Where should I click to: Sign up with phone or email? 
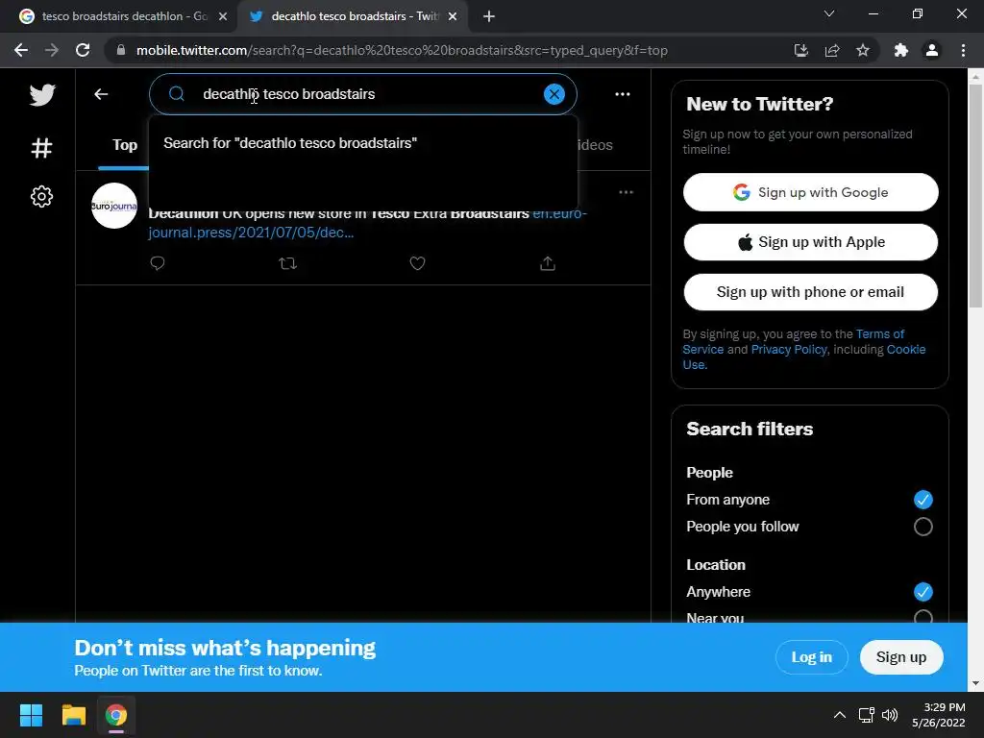(x=810, y=292)
